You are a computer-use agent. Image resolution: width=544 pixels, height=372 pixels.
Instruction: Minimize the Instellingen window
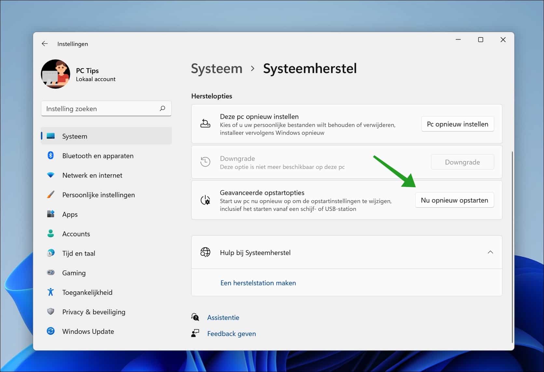(458, 40)
